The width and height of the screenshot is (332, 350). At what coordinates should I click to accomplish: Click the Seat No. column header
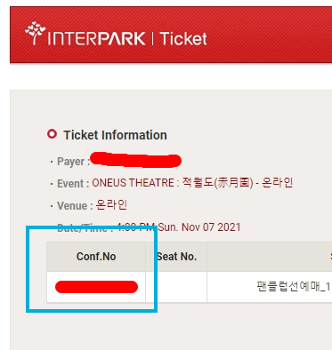pyautogui.click(x=176, y=257)
